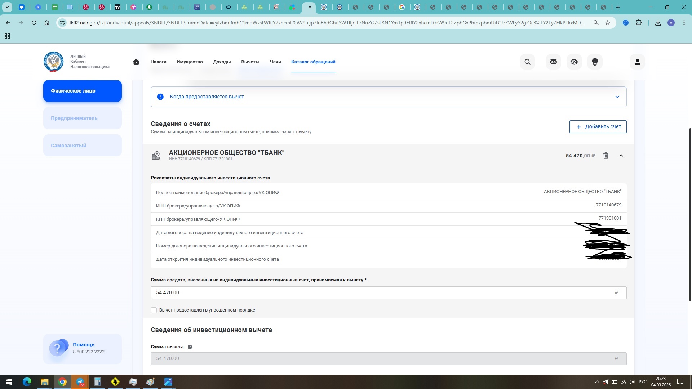Open Telegram from the Windows taskbar
Viewport: 692px width, 389px height.
pos(80,382)
